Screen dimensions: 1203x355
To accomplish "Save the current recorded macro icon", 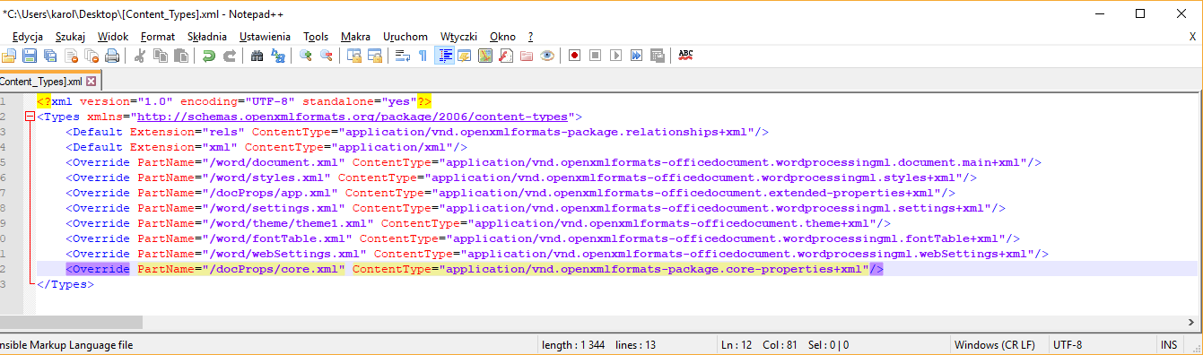I will [x=658, y=56].
